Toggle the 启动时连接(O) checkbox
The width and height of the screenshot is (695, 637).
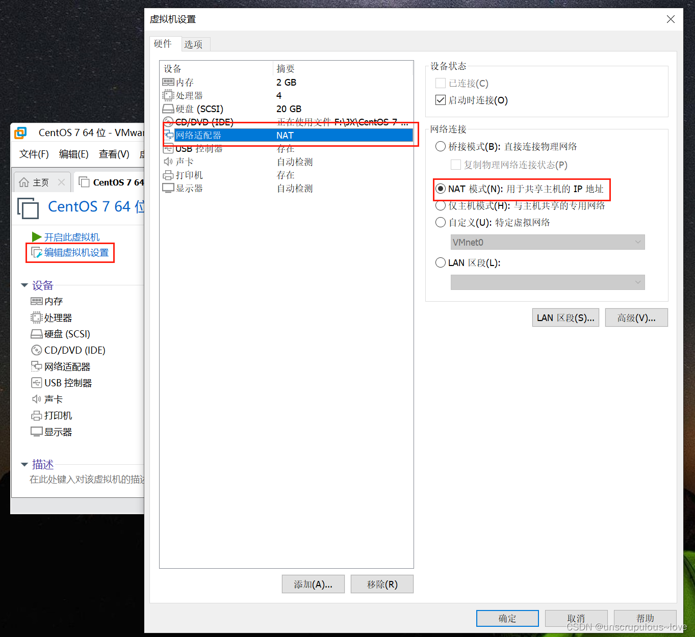pyautogui.click(x=441, y=100)
